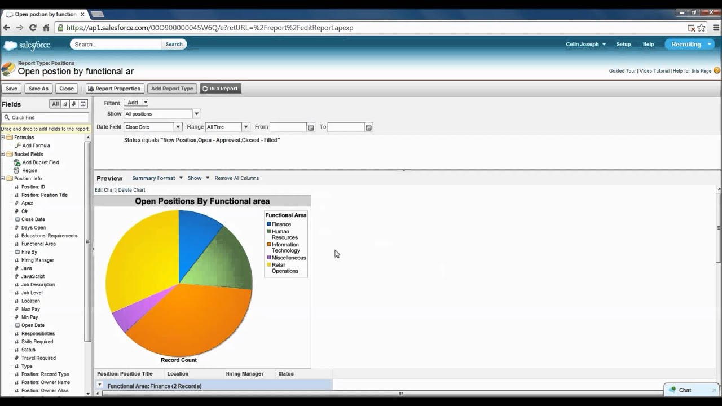Collapse the Bucket Fields folder
The height and width of the screenshot is (406, 722).
coord(3,154)
